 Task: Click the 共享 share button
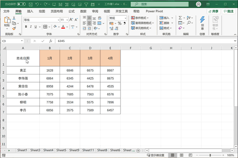214,11
